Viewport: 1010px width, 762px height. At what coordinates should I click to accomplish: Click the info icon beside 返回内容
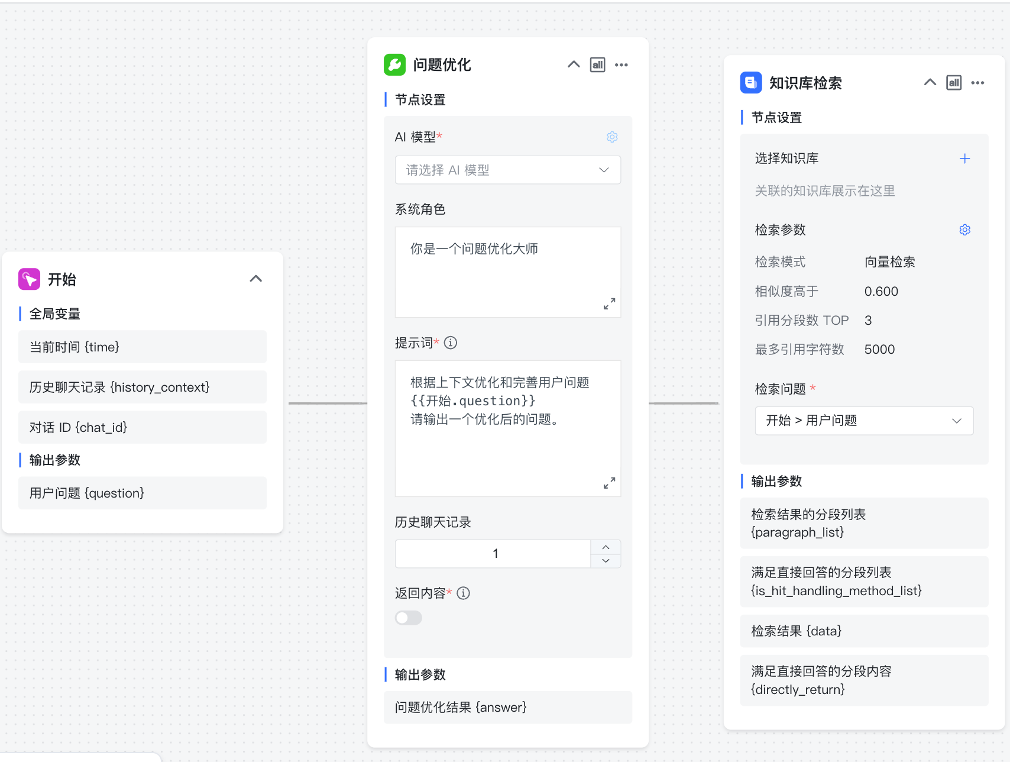point(464,593)
